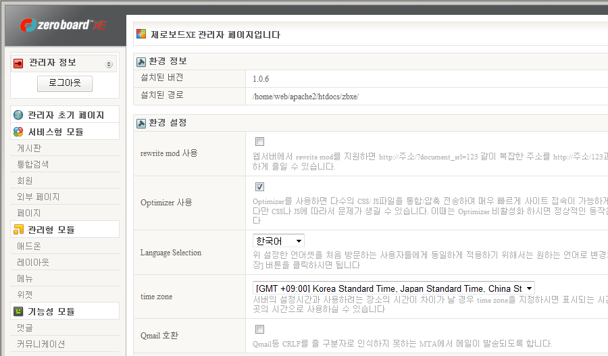Open 커뮤니케이션 in sidebar
This screenshot has width=608, height=356.
click(41, 344)
